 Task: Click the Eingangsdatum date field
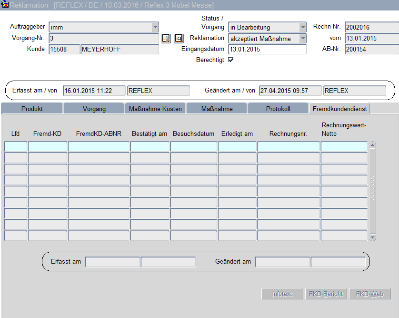(x=267, y=50)
